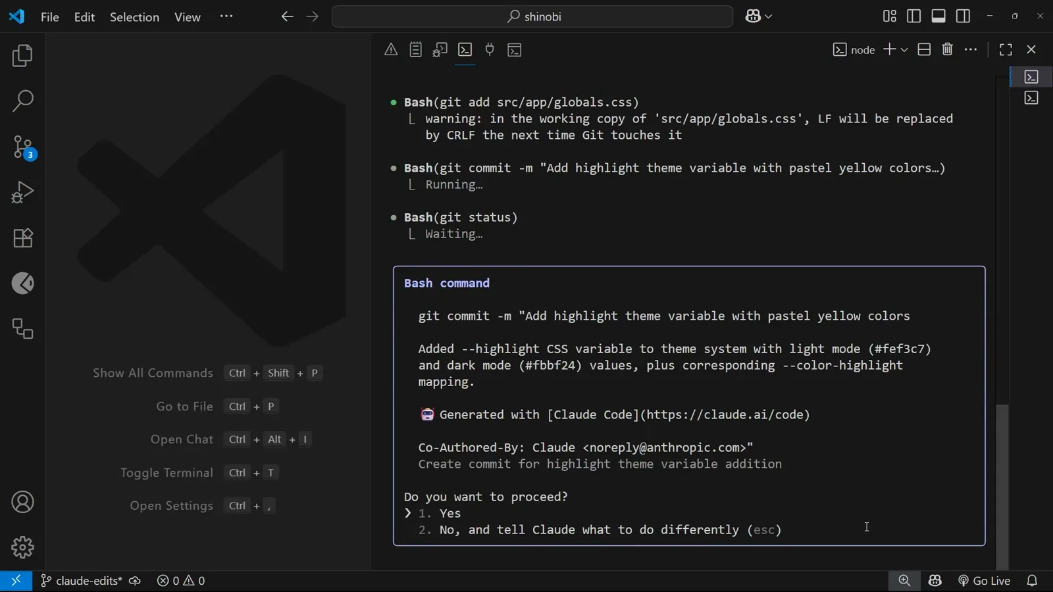Open the Extensions view

click(22, 238)
